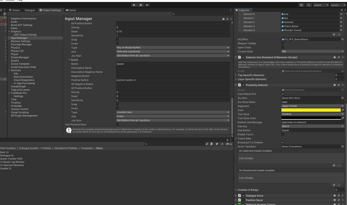This screenshot has height=205, width=347.
Task: Open the Layout dropdown
Action: coord(338,5)
